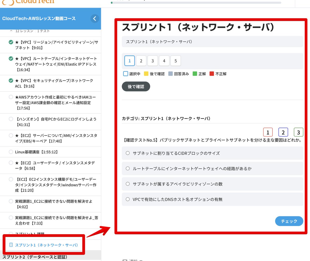310x261 pixels.
Task: Open lesson ルートテーブル/インターネットゲートウェイ【16:34】
Action: [x=56, y=64]
